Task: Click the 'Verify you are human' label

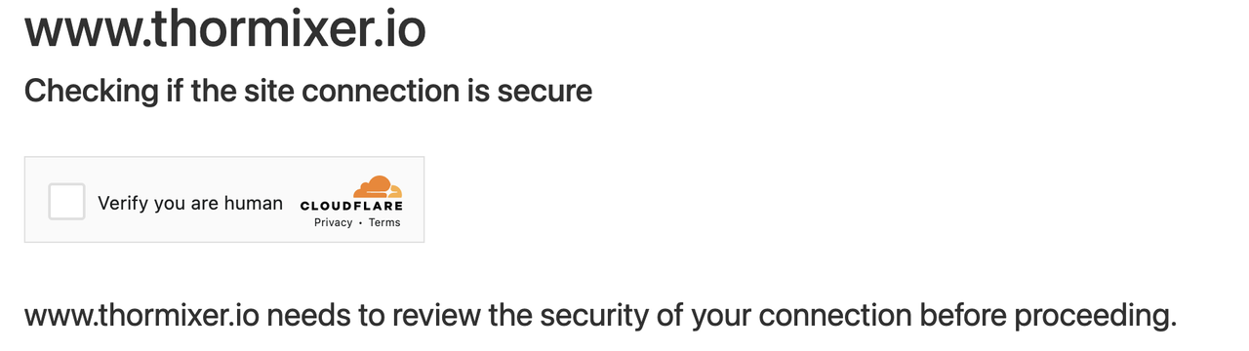Action: point(190,204)
